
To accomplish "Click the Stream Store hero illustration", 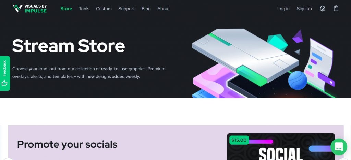I will click(264, 63).
